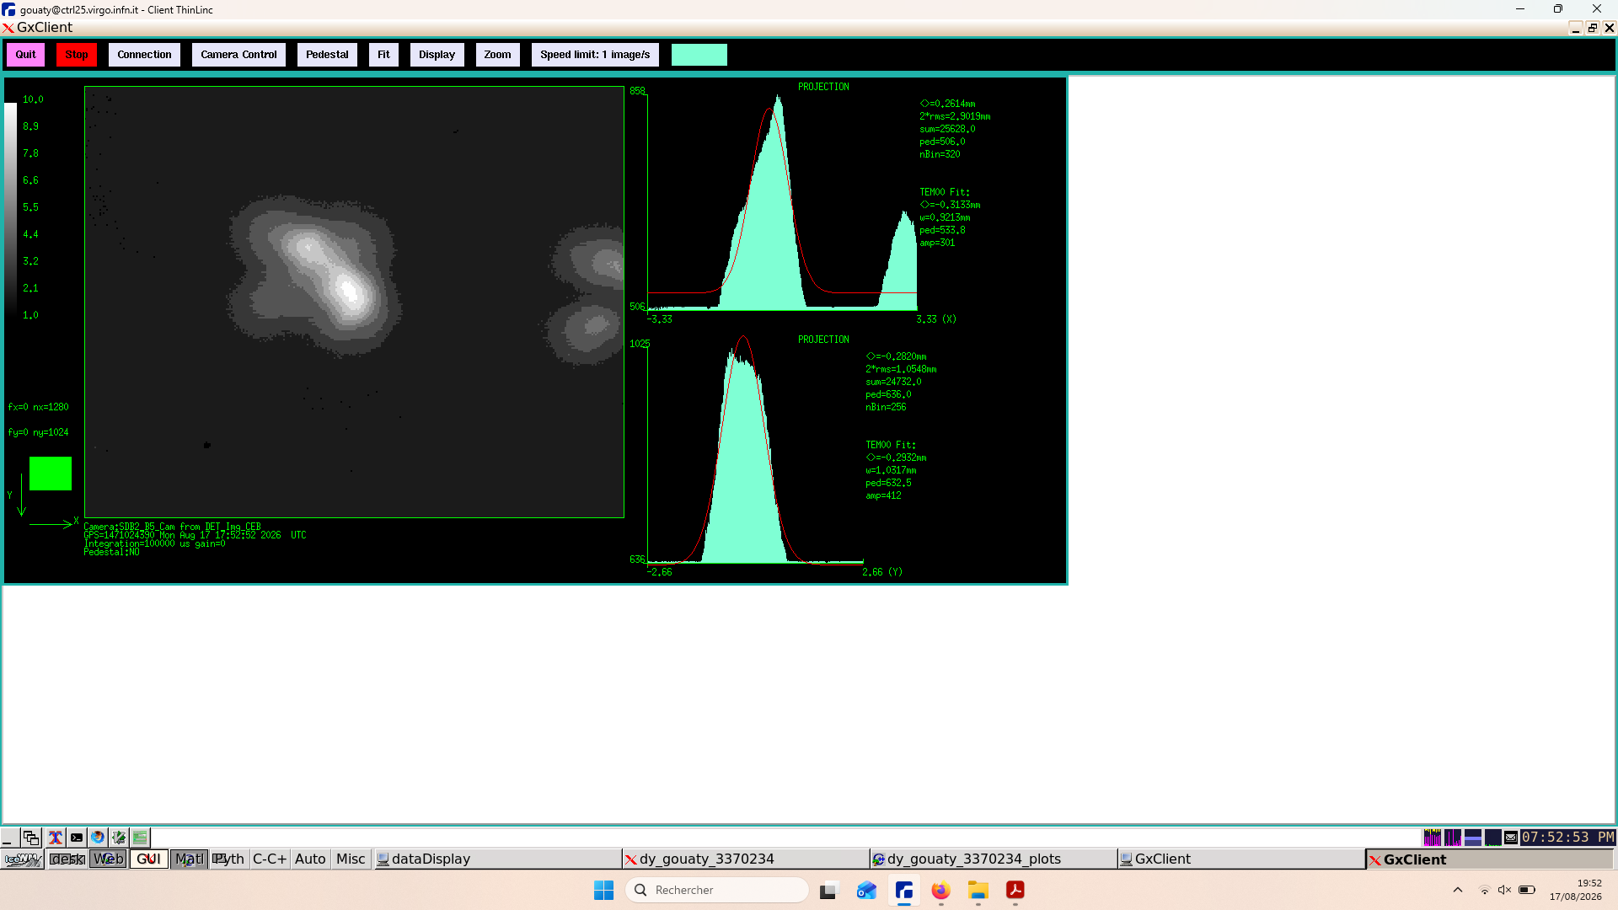Switch to the C-C+ workspace
This screenshot has width=1618, height=910.
(x=270, y=859)
